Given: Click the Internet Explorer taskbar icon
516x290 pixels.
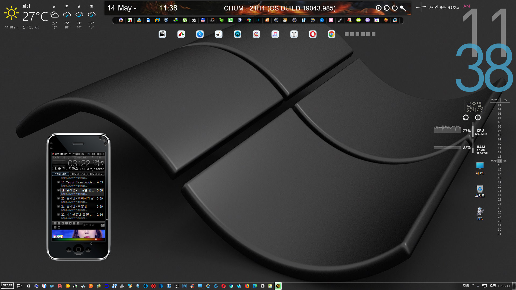Looking at the screenshot, I should pos(208,286).
